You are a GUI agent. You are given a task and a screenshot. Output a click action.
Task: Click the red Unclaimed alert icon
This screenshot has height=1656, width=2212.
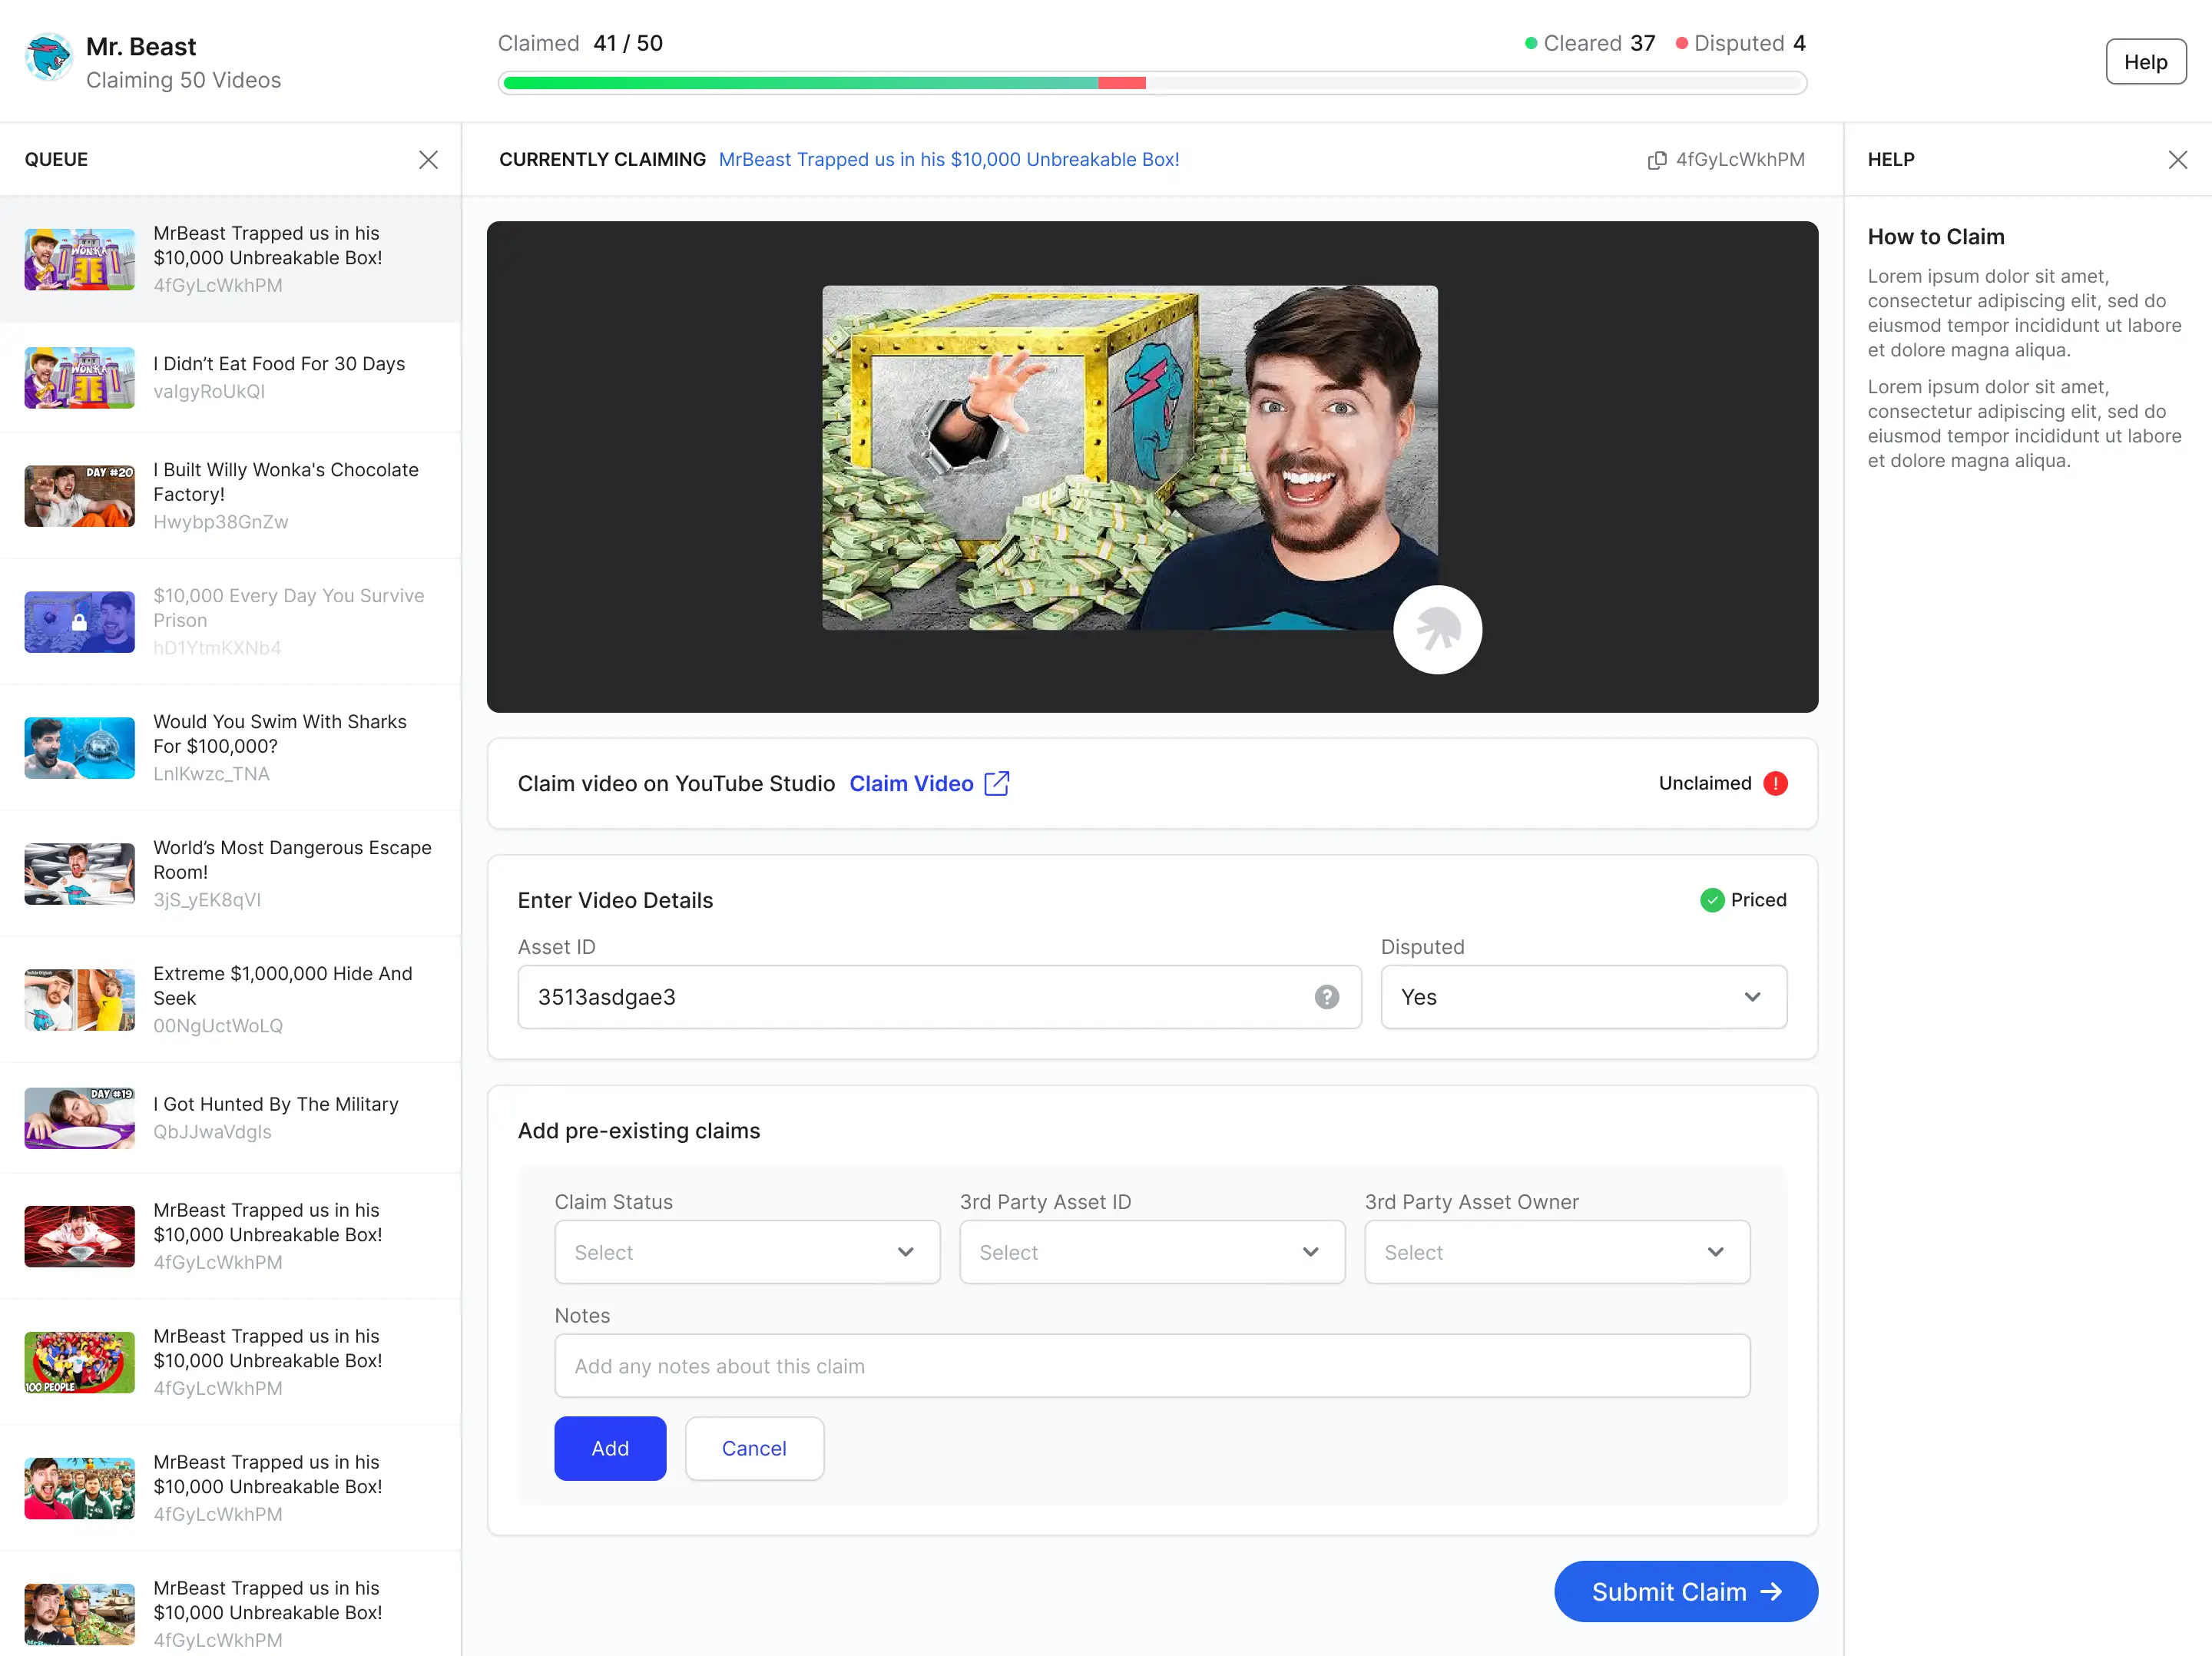[x=1775, y=783]
